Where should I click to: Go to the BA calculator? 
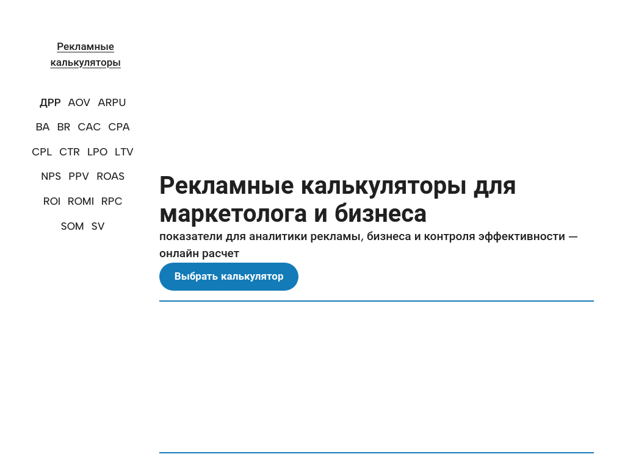coord(43,127)
